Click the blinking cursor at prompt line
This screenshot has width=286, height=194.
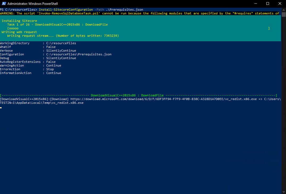pos(1,108)
